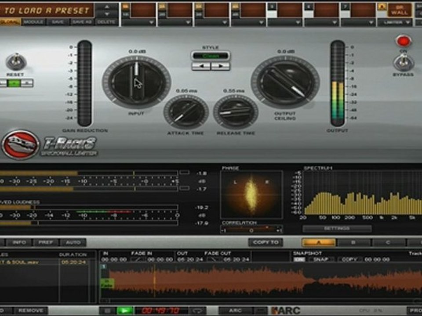Select module slot 5 number button
Viewport: 422px width, 316px height.
point(272,7)
